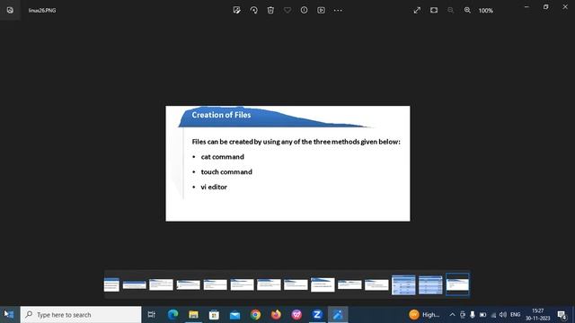Start the slideshow icon
The height and width of the screenshot is (323, 575).
point(321,10)
